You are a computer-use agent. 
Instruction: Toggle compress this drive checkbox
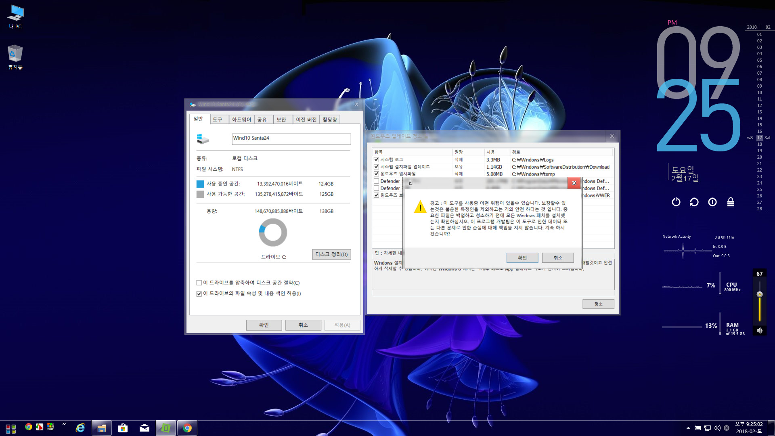(x=199, y=283)
